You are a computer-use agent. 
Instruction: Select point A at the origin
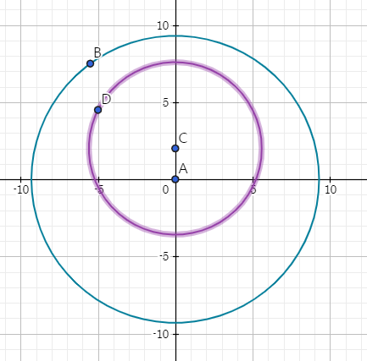coord(175,179)
